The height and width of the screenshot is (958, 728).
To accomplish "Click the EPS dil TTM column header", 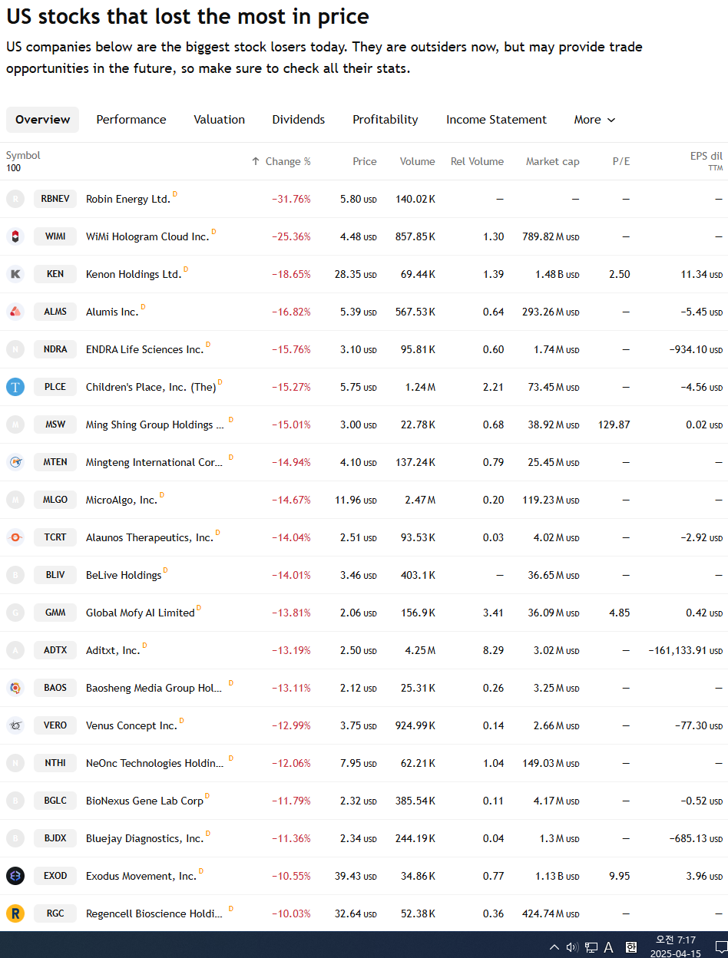I will pyautogui.click(x=706, y=160).
